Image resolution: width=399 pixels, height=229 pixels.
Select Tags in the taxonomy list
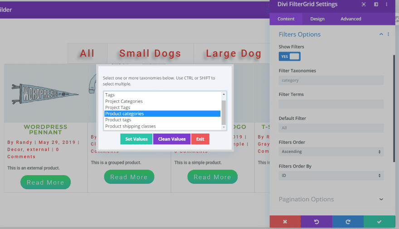162,95
